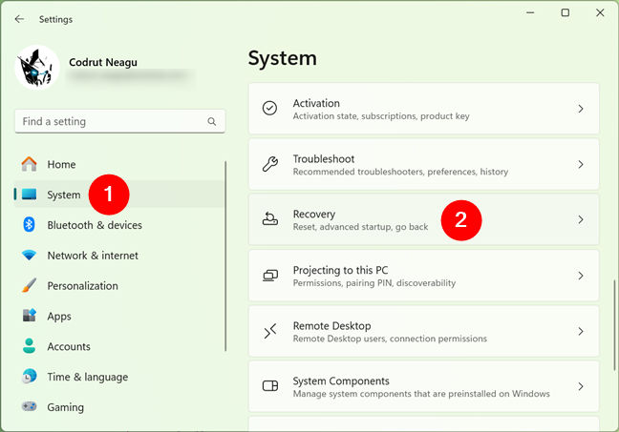Click the Projecting to this PC icon
Viewport: 619px width, 432px height.
tap(270, 275)
